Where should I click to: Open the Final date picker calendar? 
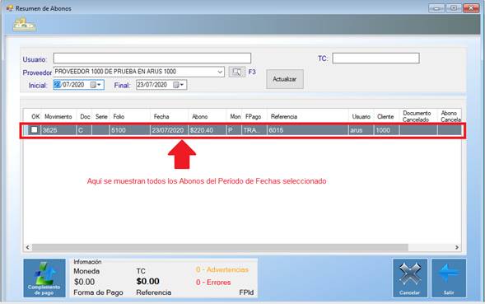178,85
